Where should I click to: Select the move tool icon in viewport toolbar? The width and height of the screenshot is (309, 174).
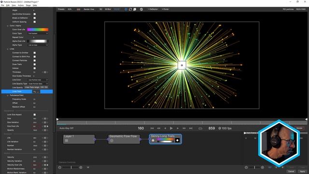click(x=126, y=9)
